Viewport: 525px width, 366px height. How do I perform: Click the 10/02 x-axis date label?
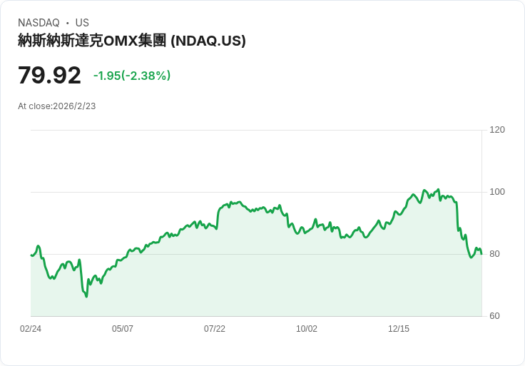click(307, 329)
